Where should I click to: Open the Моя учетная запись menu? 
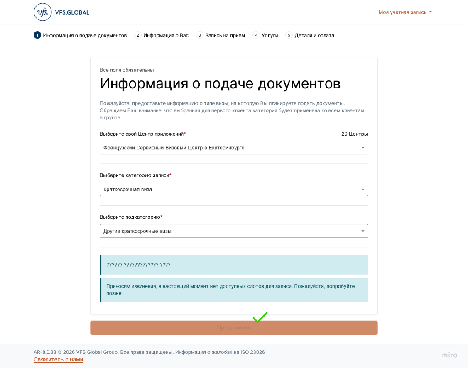coord(405,12)
